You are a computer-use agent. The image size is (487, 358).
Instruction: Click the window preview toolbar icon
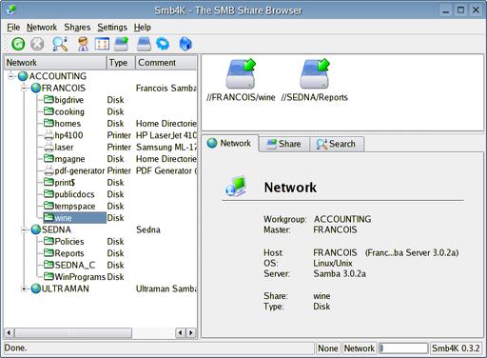[102, 44]
